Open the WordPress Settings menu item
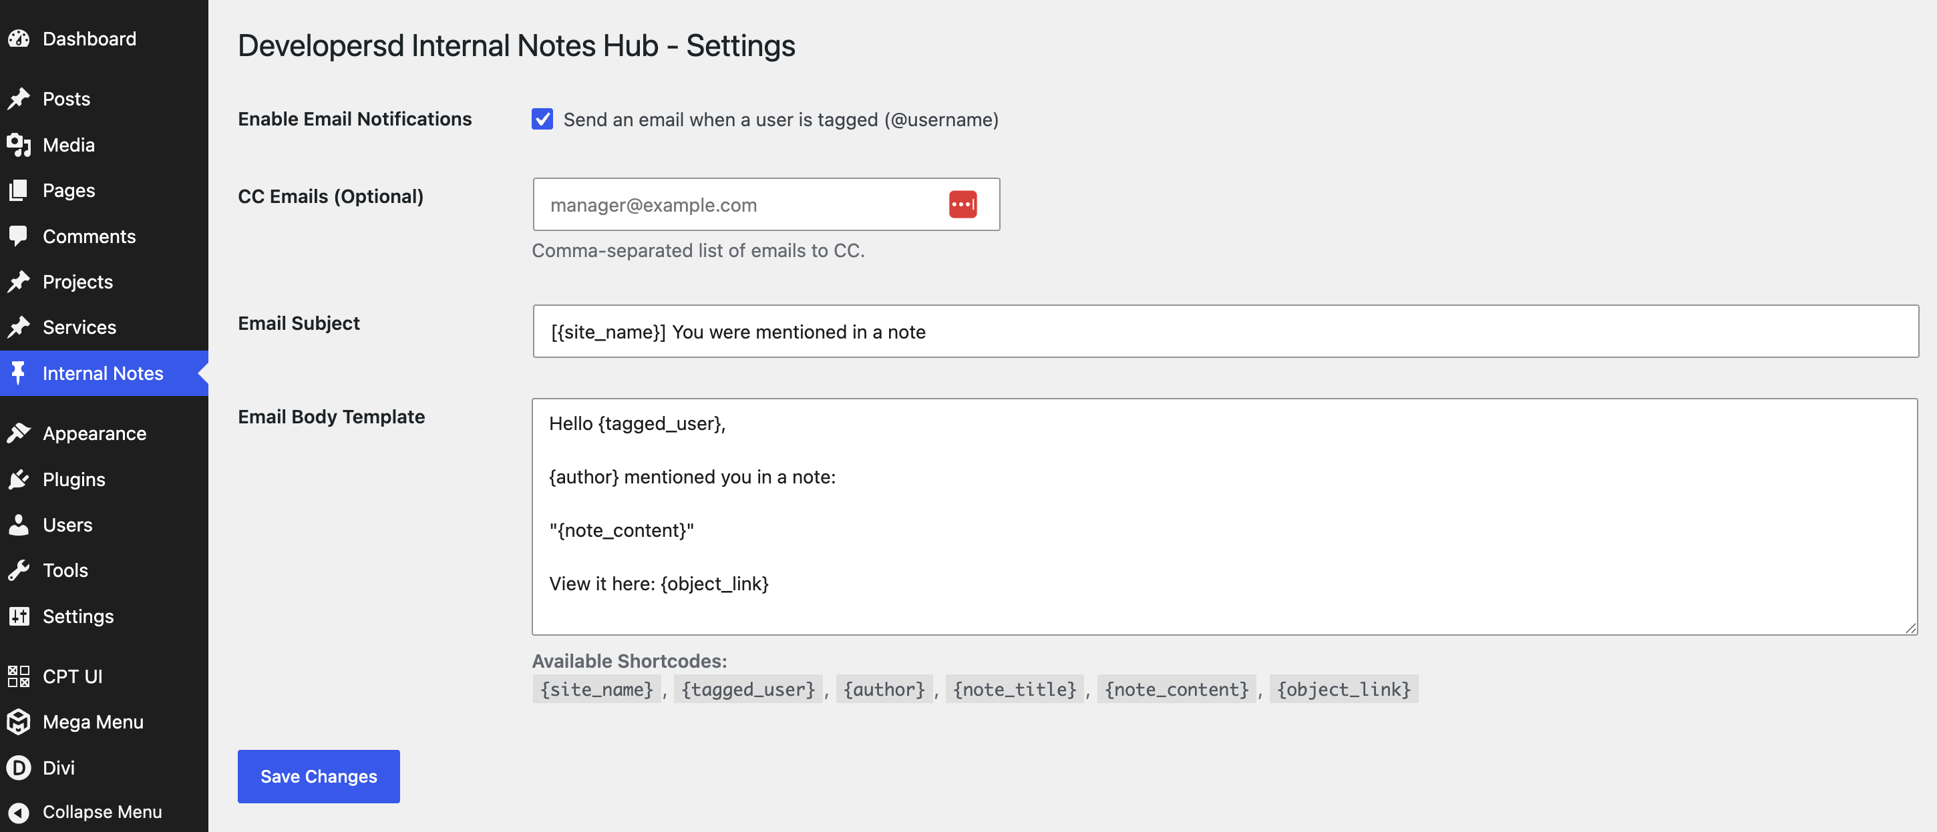1937x832 pixels. pyautogui.click(x=104, y=616)
